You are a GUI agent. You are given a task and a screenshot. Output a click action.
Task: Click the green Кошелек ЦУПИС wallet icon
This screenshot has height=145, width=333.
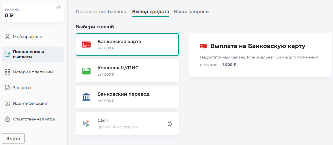[86, 71]
